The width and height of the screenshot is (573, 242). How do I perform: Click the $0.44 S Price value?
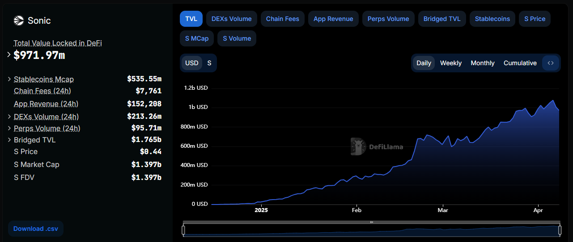tap(151, 151)
